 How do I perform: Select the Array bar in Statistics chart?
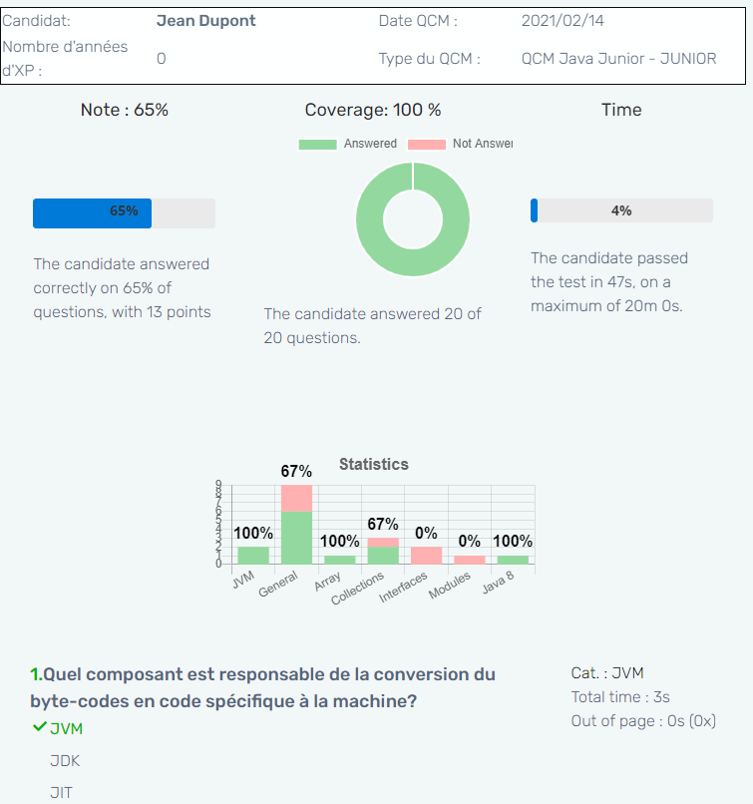pyautogui.click(x=340, y=560)
